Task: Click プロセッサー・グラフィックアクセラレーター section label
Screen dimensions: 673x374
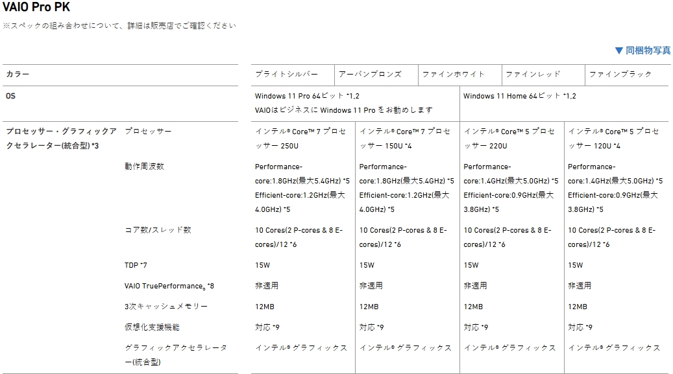Action: coord(62,139)
